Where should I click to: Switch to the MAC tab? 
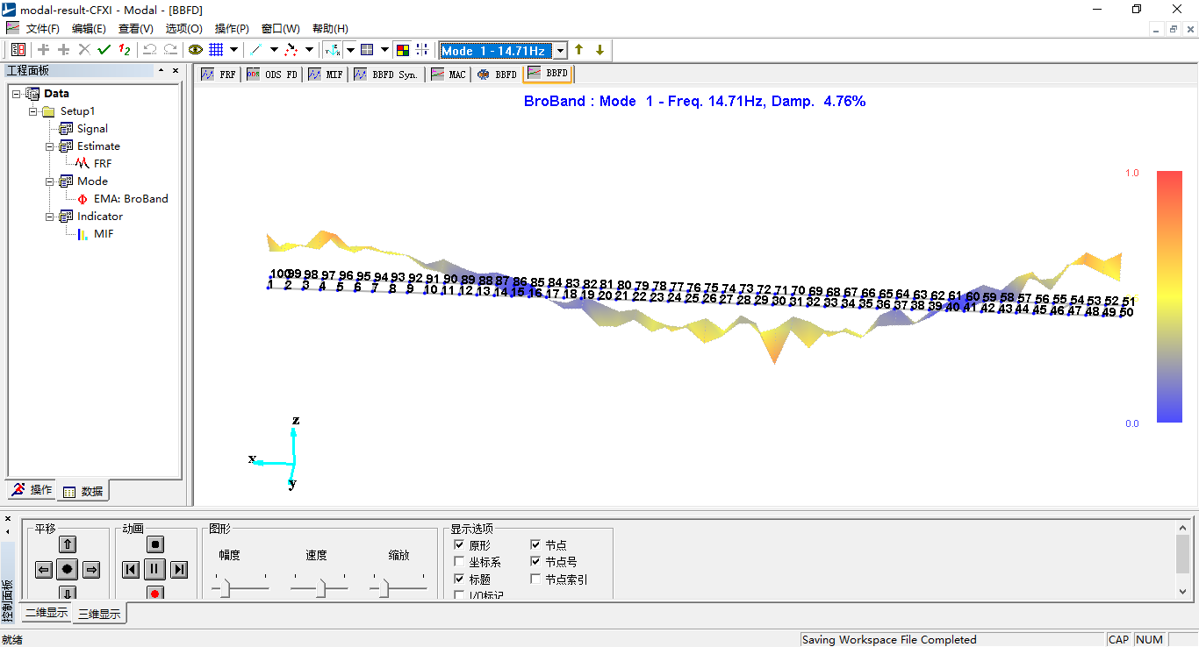tap(449, 75)
